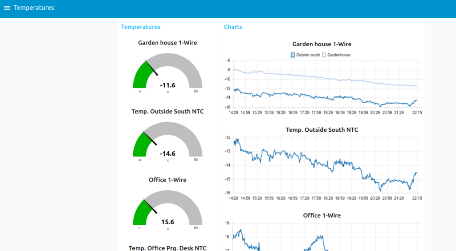Click the Garden house 1-Wire chart title

[322, 44]
